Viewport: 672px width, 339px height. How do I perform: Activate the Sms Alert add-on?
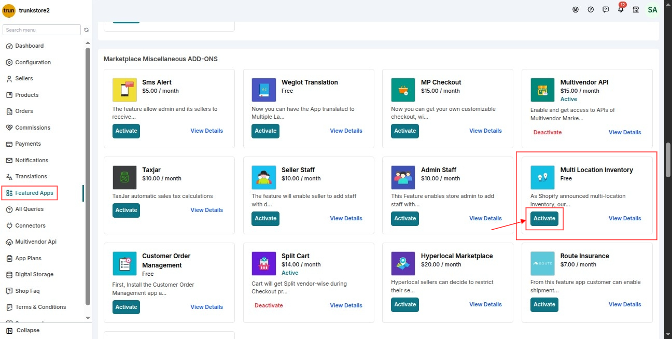126,131
